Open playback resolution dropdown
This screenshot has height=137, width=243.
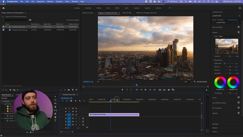pos(188,82)
